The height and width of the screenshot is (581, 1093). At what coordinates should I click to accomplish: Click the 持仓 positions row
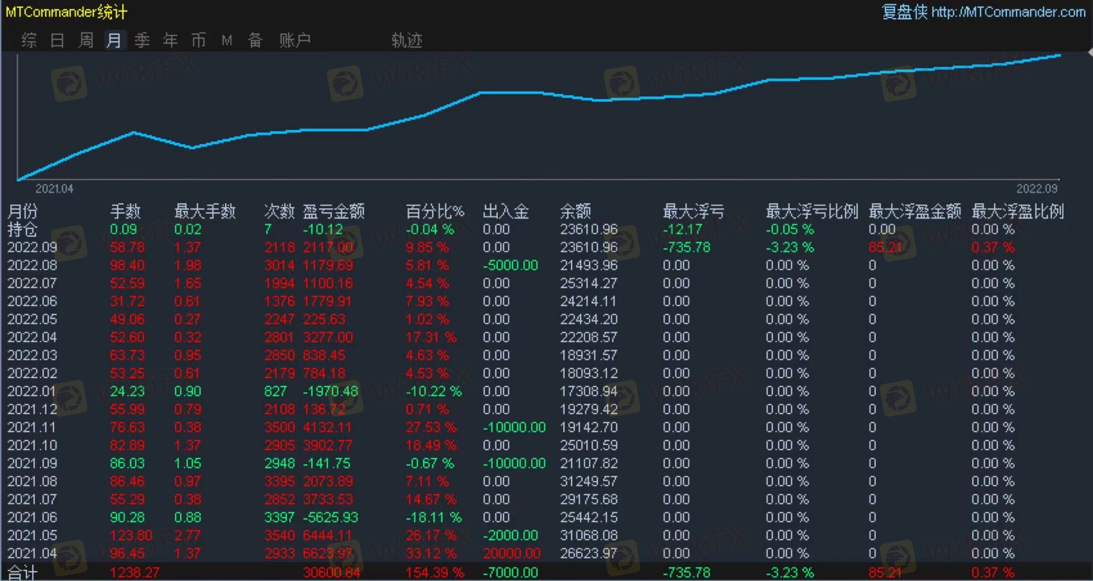tap(22, 229)
